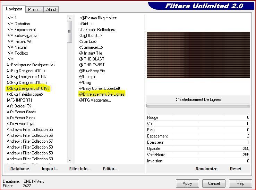256x190 pixels.
Task: Choose @ Instant Tile filter
Action: pos(91,53)
